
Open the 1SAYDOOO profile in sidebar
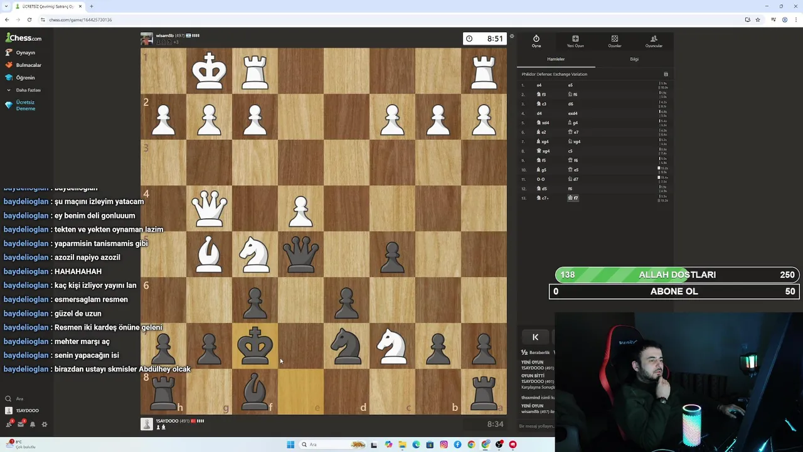pos(23,411)
